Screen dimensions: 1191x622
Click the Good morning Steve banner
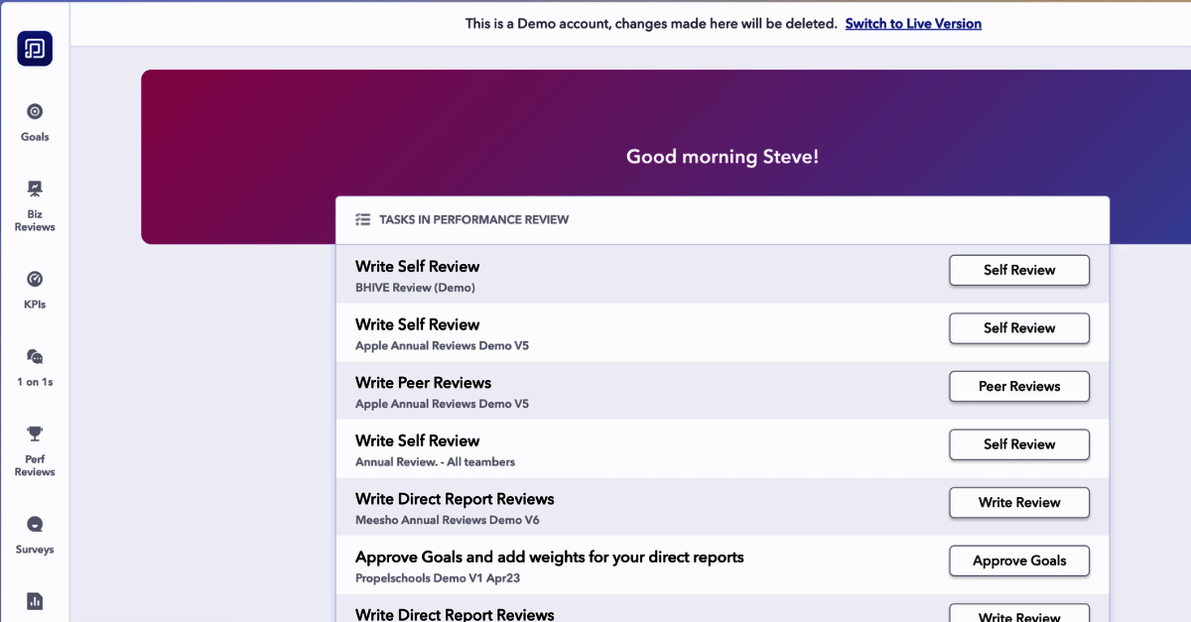tap(723, 157)
